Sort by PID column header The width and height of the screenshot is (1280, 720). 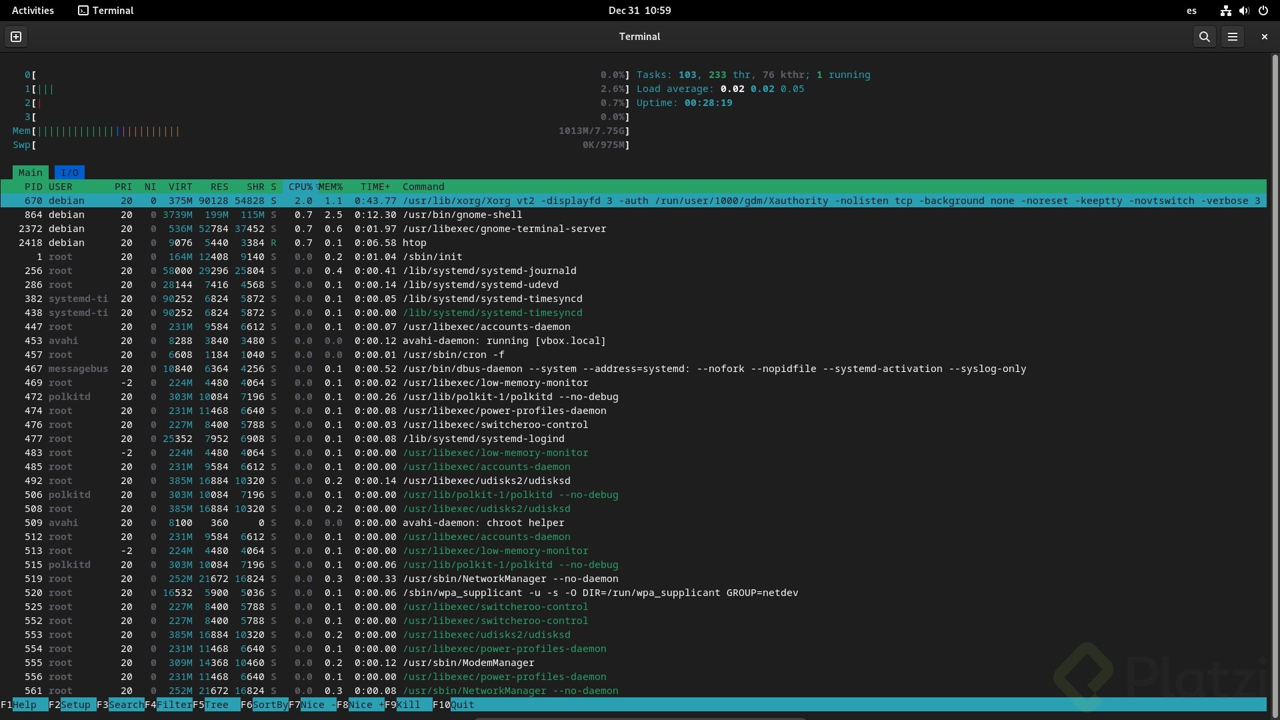pyautogui.click(x=33, y=187)
